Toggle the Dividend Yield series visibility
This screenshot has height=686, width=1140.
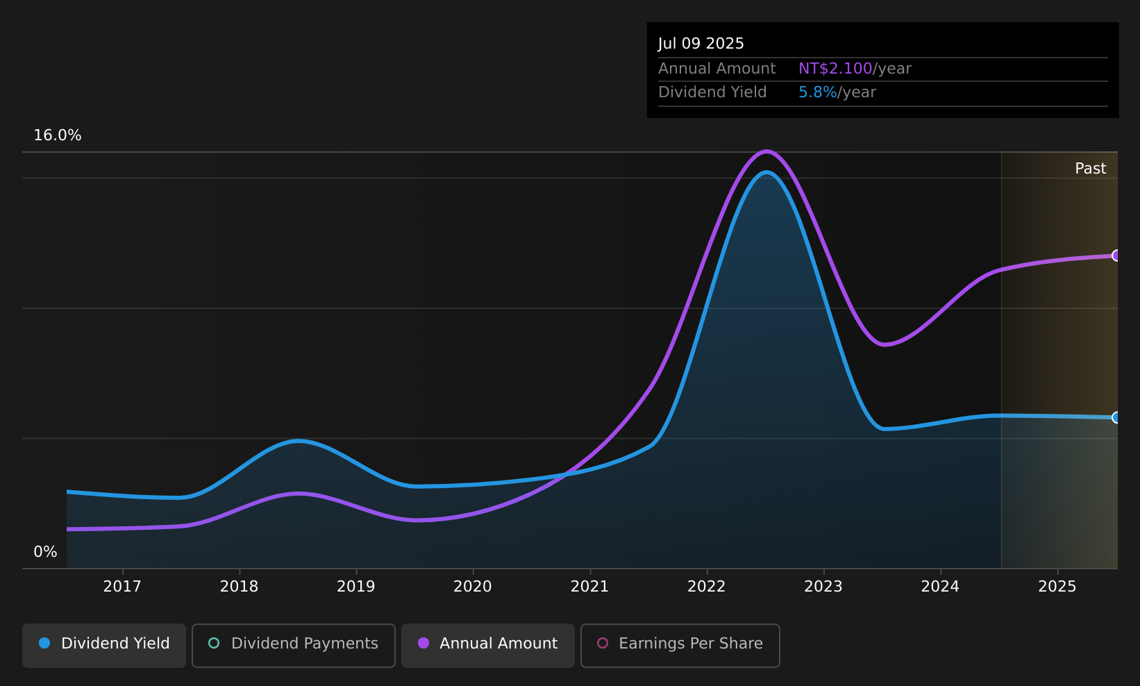[x=103, y=645]
